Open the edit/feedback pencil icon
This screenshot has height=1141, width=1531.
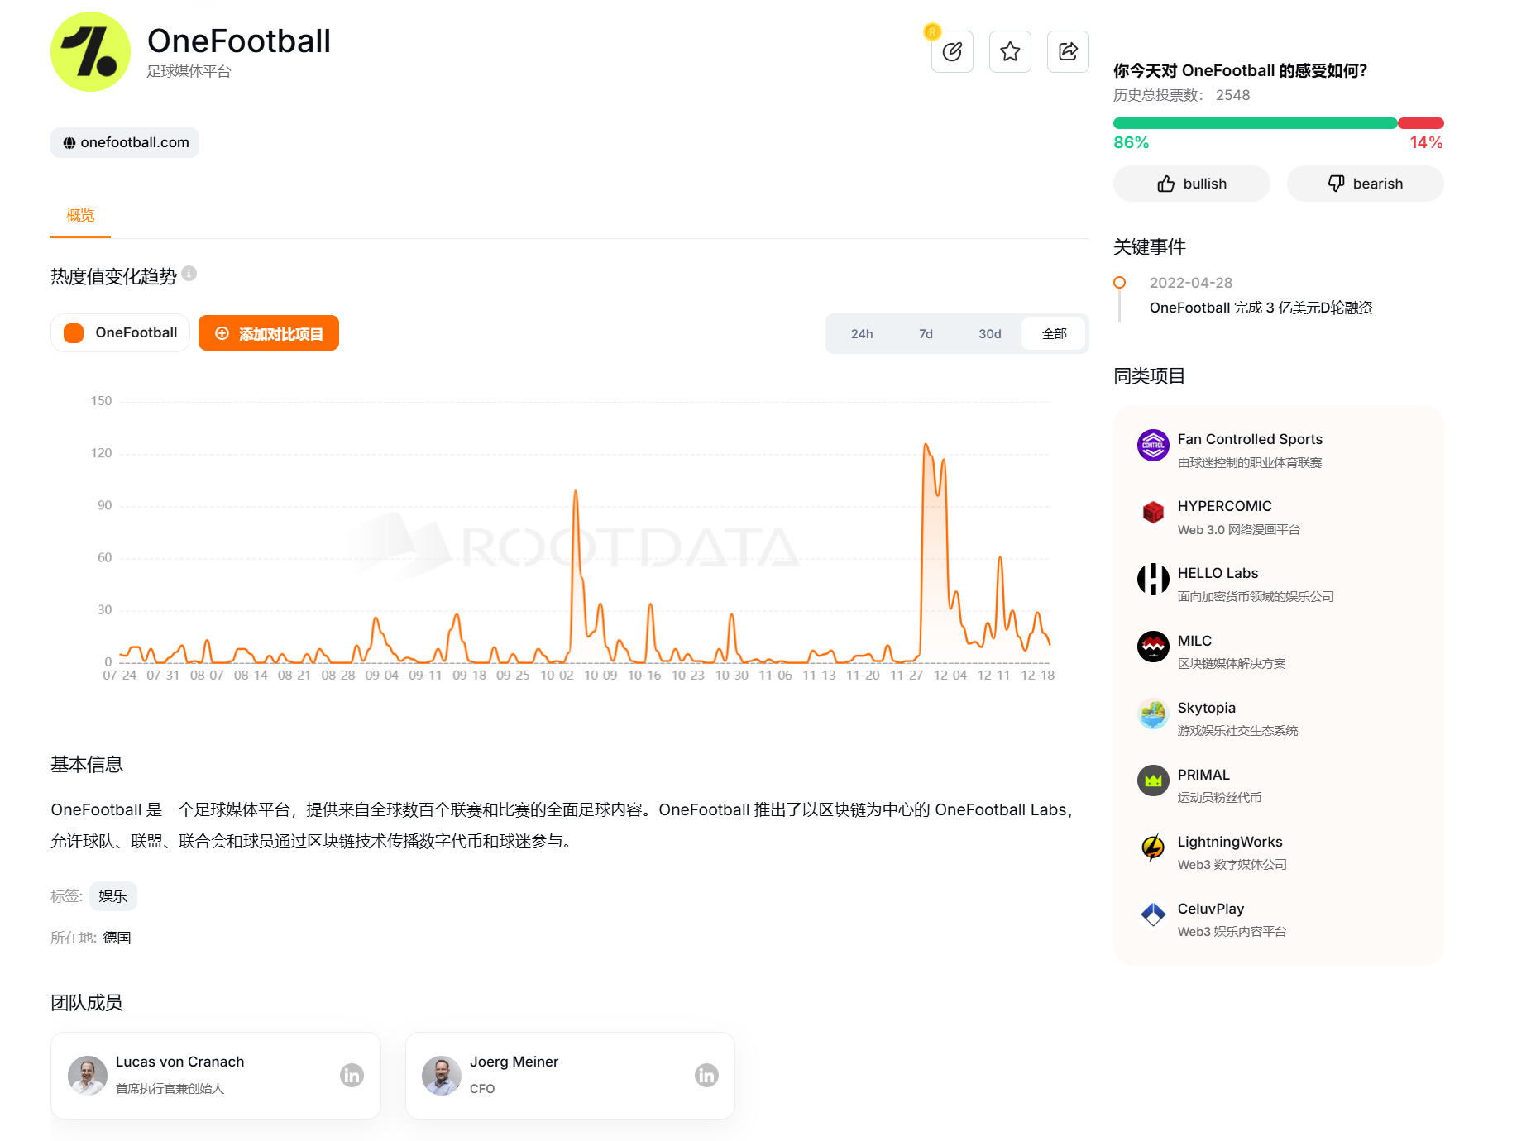(x=952, y=52)
